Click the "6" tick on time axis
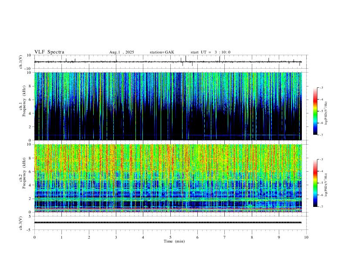345x266 pixels. [197, 237]
